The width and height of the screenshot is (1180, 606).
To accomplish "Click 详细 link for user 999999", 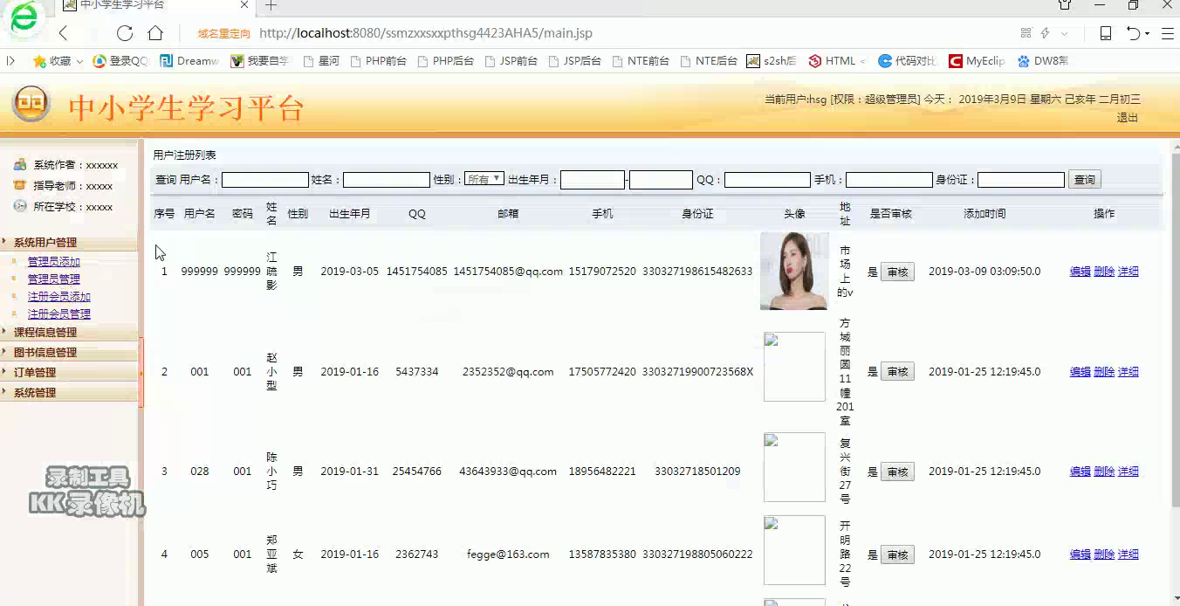I will pyautogui.click(x=1129, y=272).
